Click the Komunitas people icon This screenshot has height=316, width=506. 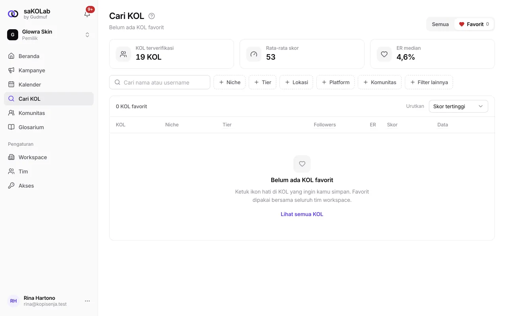(11, 113)
